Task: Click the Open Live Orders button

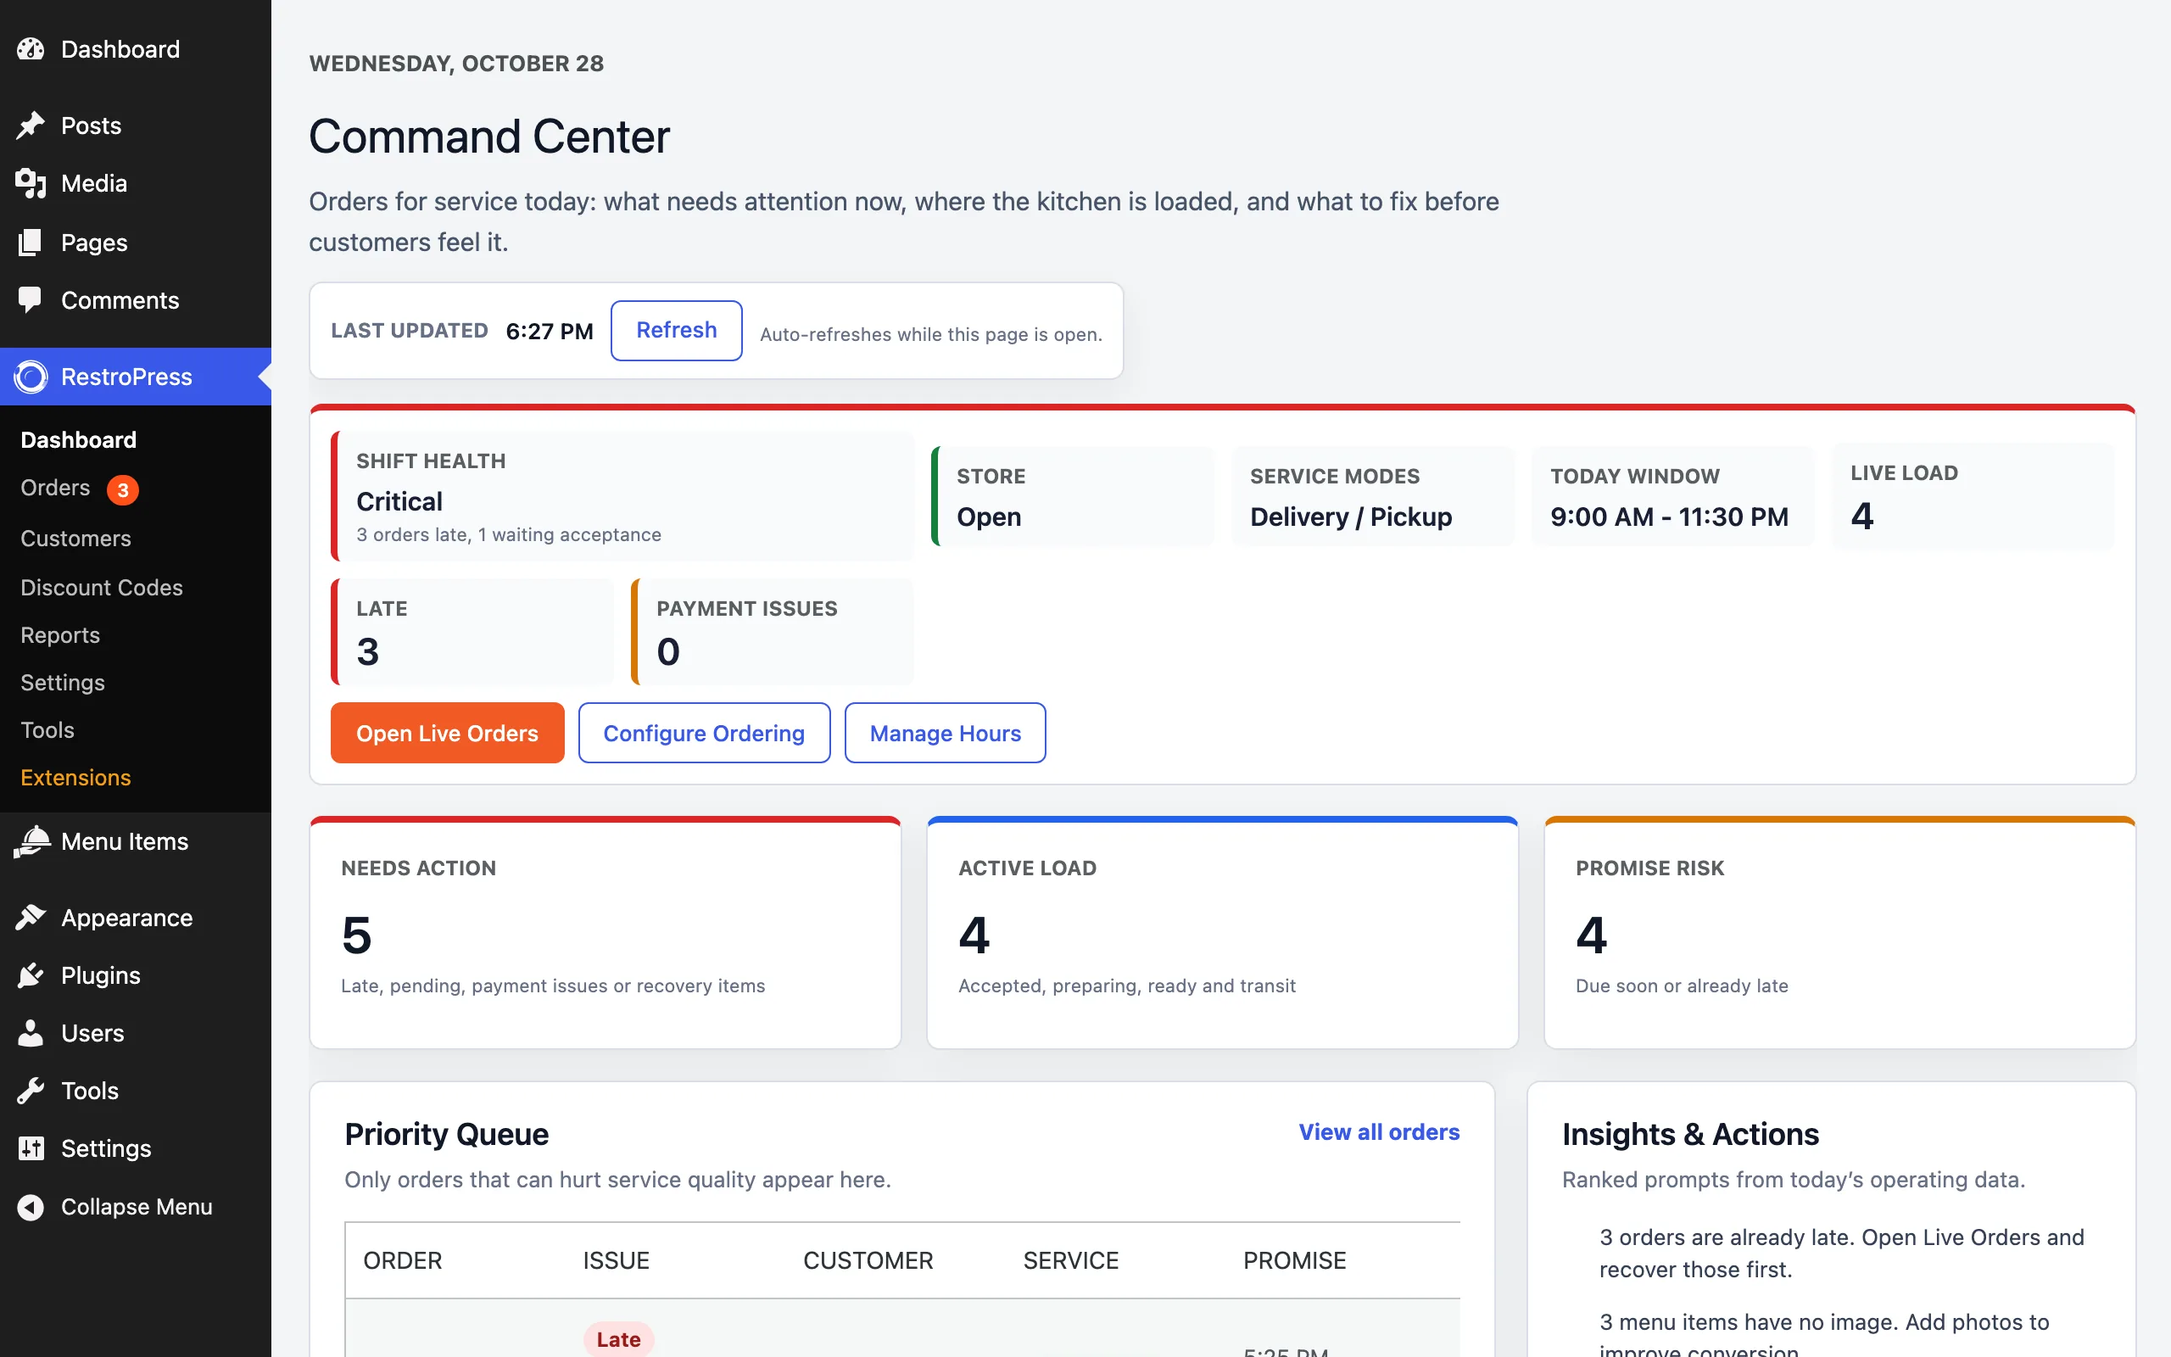Action: (448, 734)
